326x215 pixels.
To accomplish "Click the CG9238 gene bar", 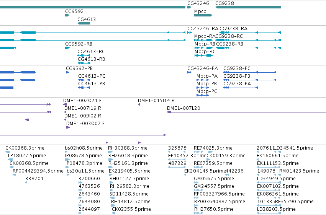I will (248, 7).
